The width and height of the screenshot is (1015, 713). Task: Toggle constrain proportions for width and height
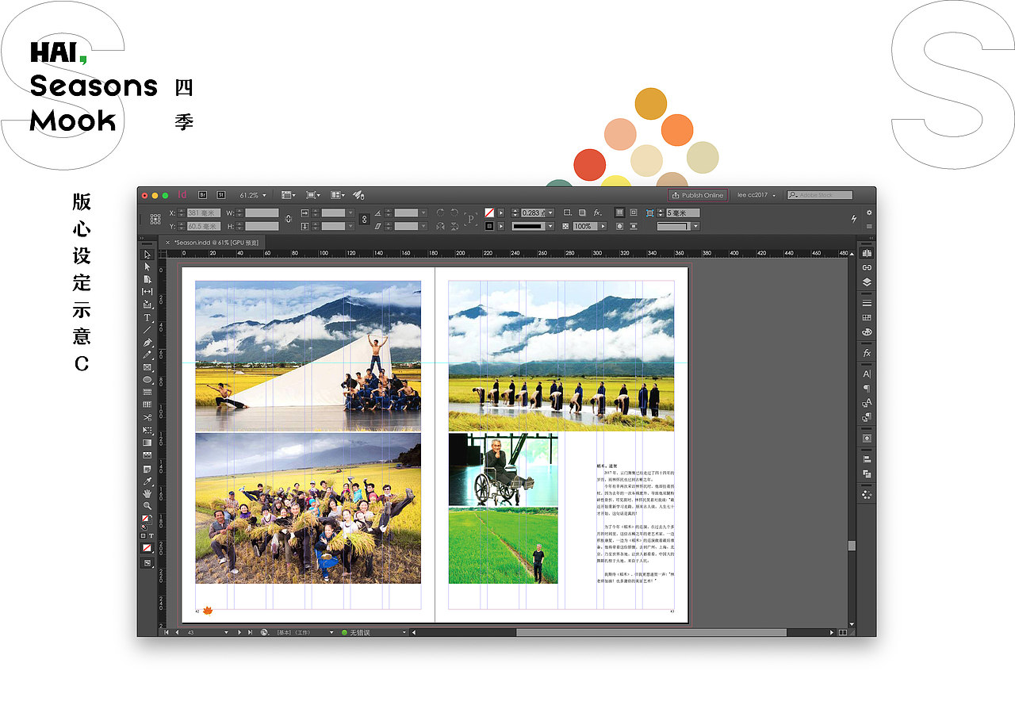pyautogui.click(x=288, y=219)
